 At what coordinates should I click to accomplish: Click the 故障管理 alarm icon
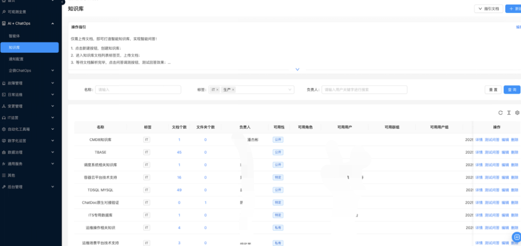coord(4,83)
